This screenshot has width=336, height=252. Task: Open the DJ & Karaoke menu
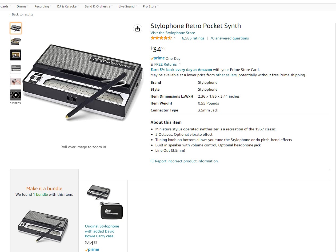tap(68, 6)
